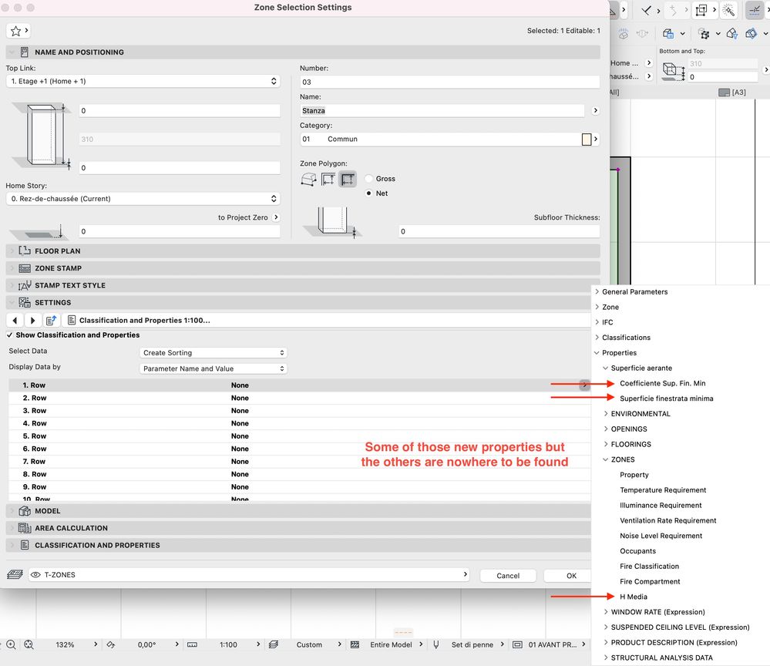Viewport: 770px width, 666px height.
Task: Select the Gross radio button
Action: click(x=369, y=179)
